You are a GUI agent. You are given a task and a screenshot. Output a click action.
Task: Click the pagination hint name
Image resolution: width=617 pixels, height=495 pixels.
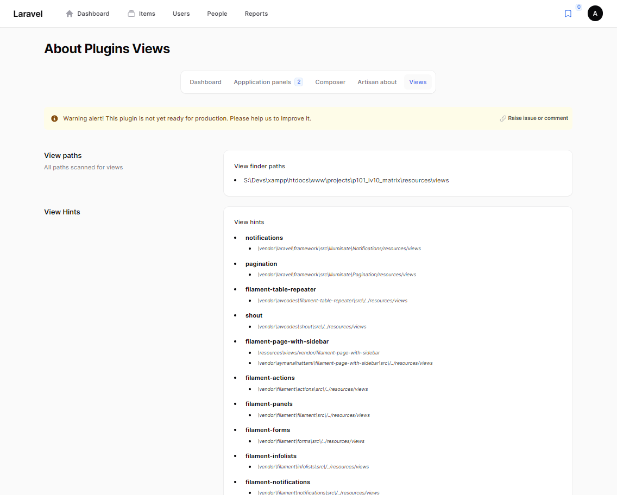261,264
